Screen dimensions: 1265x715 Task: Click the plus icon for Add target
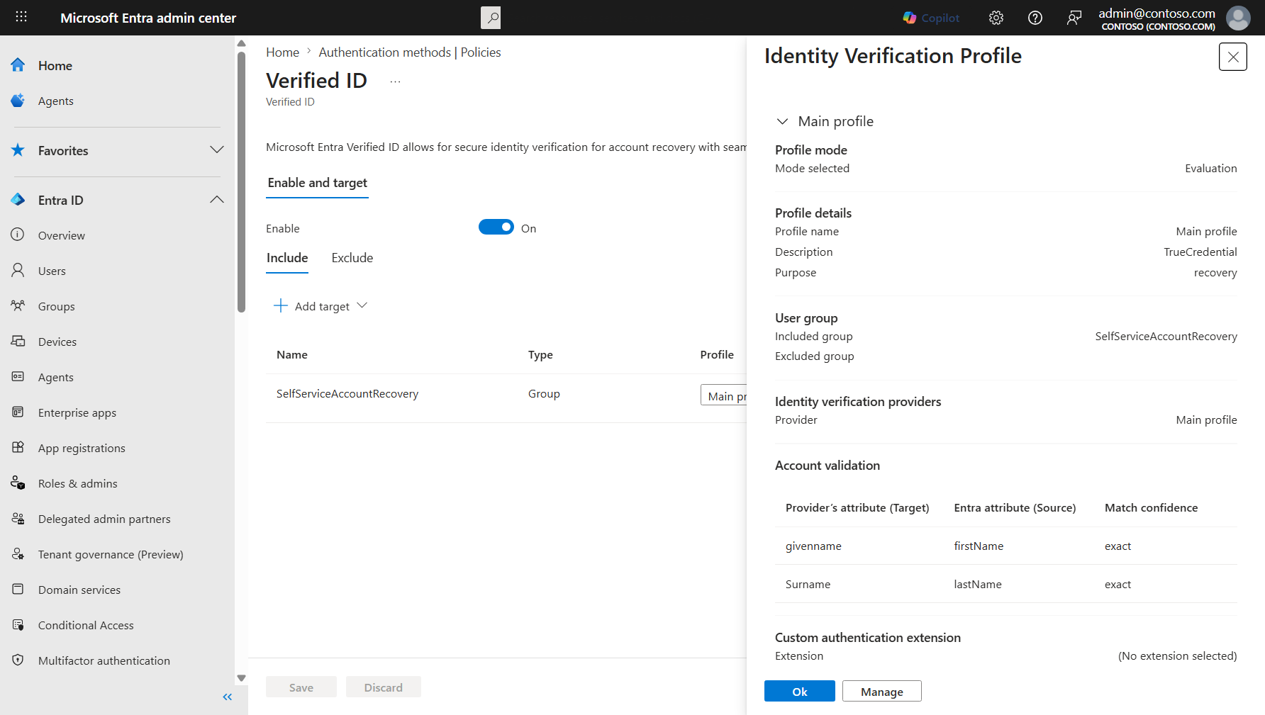point(281,305)
